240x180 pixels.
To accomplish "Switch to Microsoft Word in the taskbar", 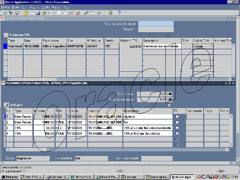I will [82, 177].
